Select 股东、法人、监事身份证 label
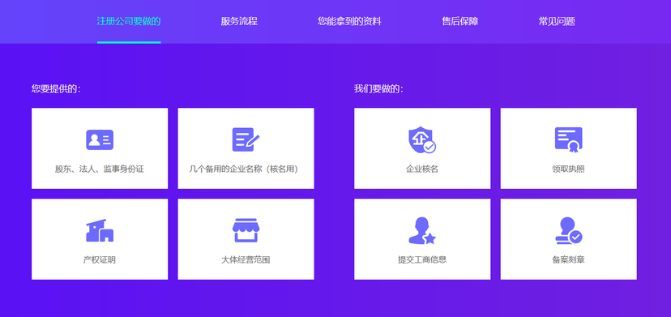Viewport: 671px width, 317px height. pyautogui.click(x=100, y=169)
